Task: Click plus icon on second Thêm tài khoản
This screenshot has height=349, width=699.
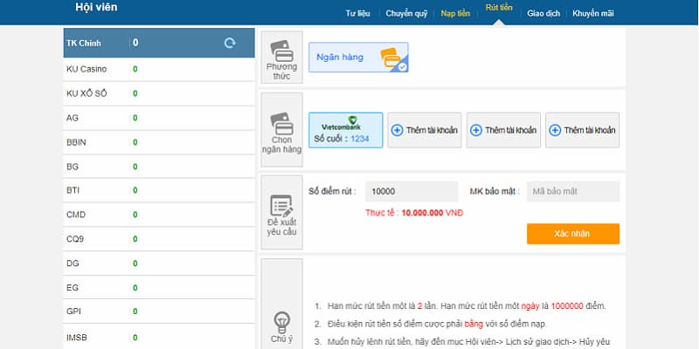Action: pyautogui.click(x=476, y=130)
